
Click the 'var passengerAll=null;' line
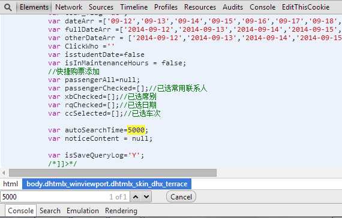(94, 80)
